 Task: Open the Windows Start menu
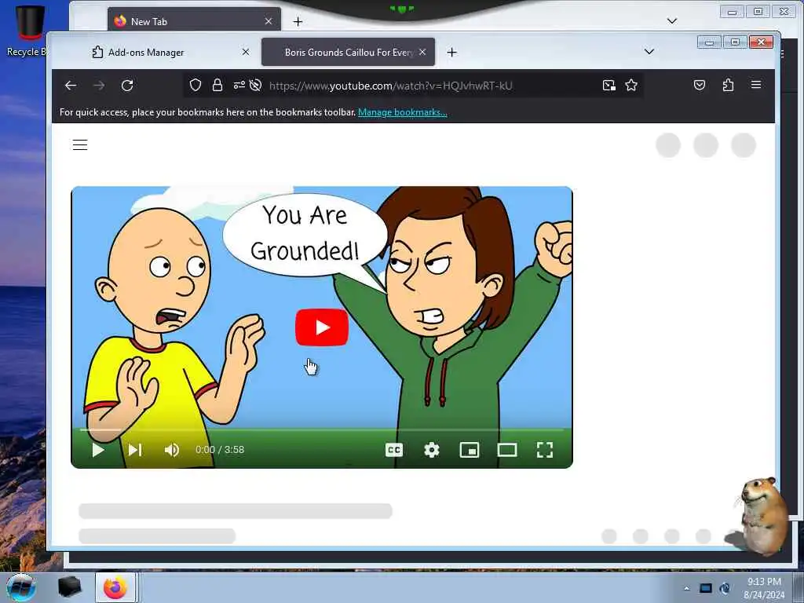[20, 587]
